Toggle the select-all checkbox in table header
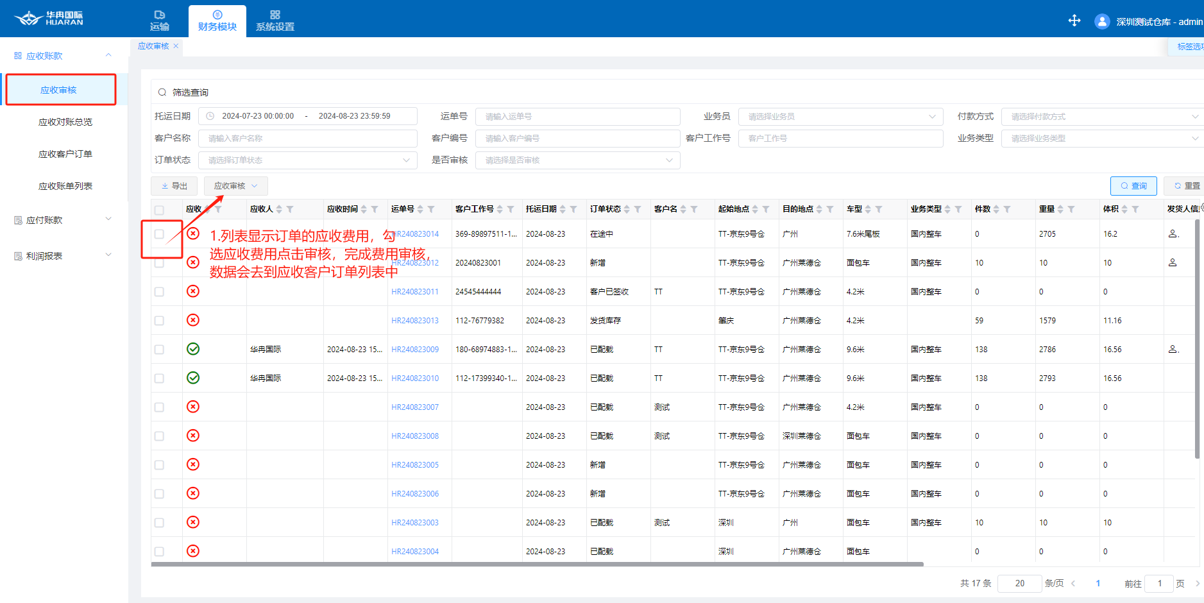 click(x=159, y=210)
